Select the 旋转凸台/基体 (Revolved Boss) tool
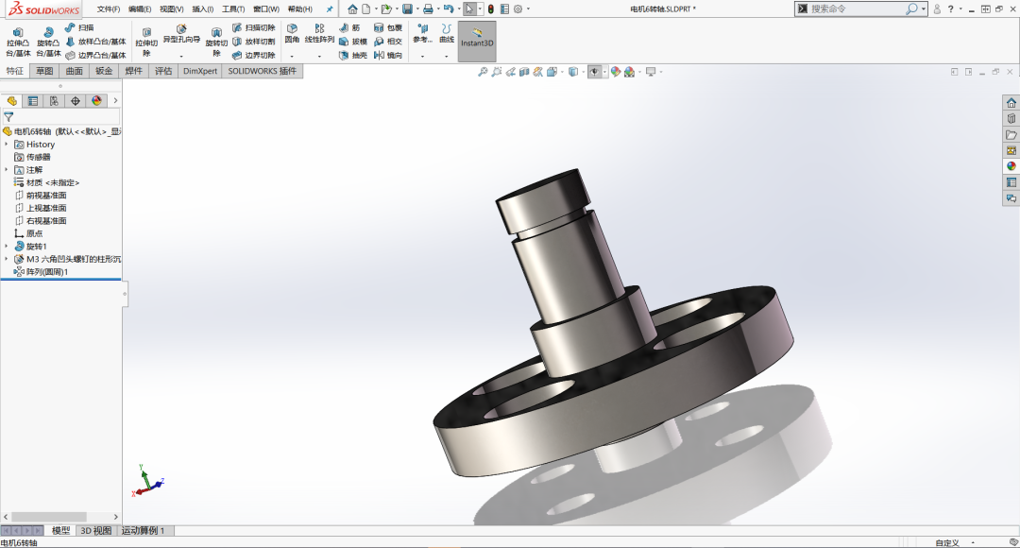Viewport: 1020px width, 548px height. (47, 38)
